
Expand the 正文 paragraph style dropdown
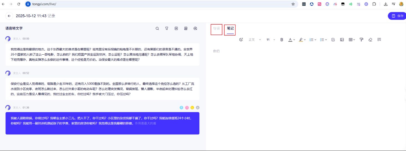[255, 40]
